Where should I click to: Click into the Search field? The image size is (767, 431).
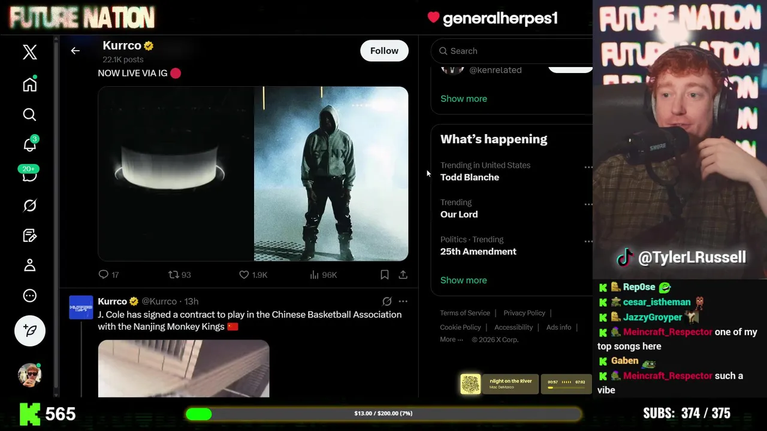click(x=512, y=51)
